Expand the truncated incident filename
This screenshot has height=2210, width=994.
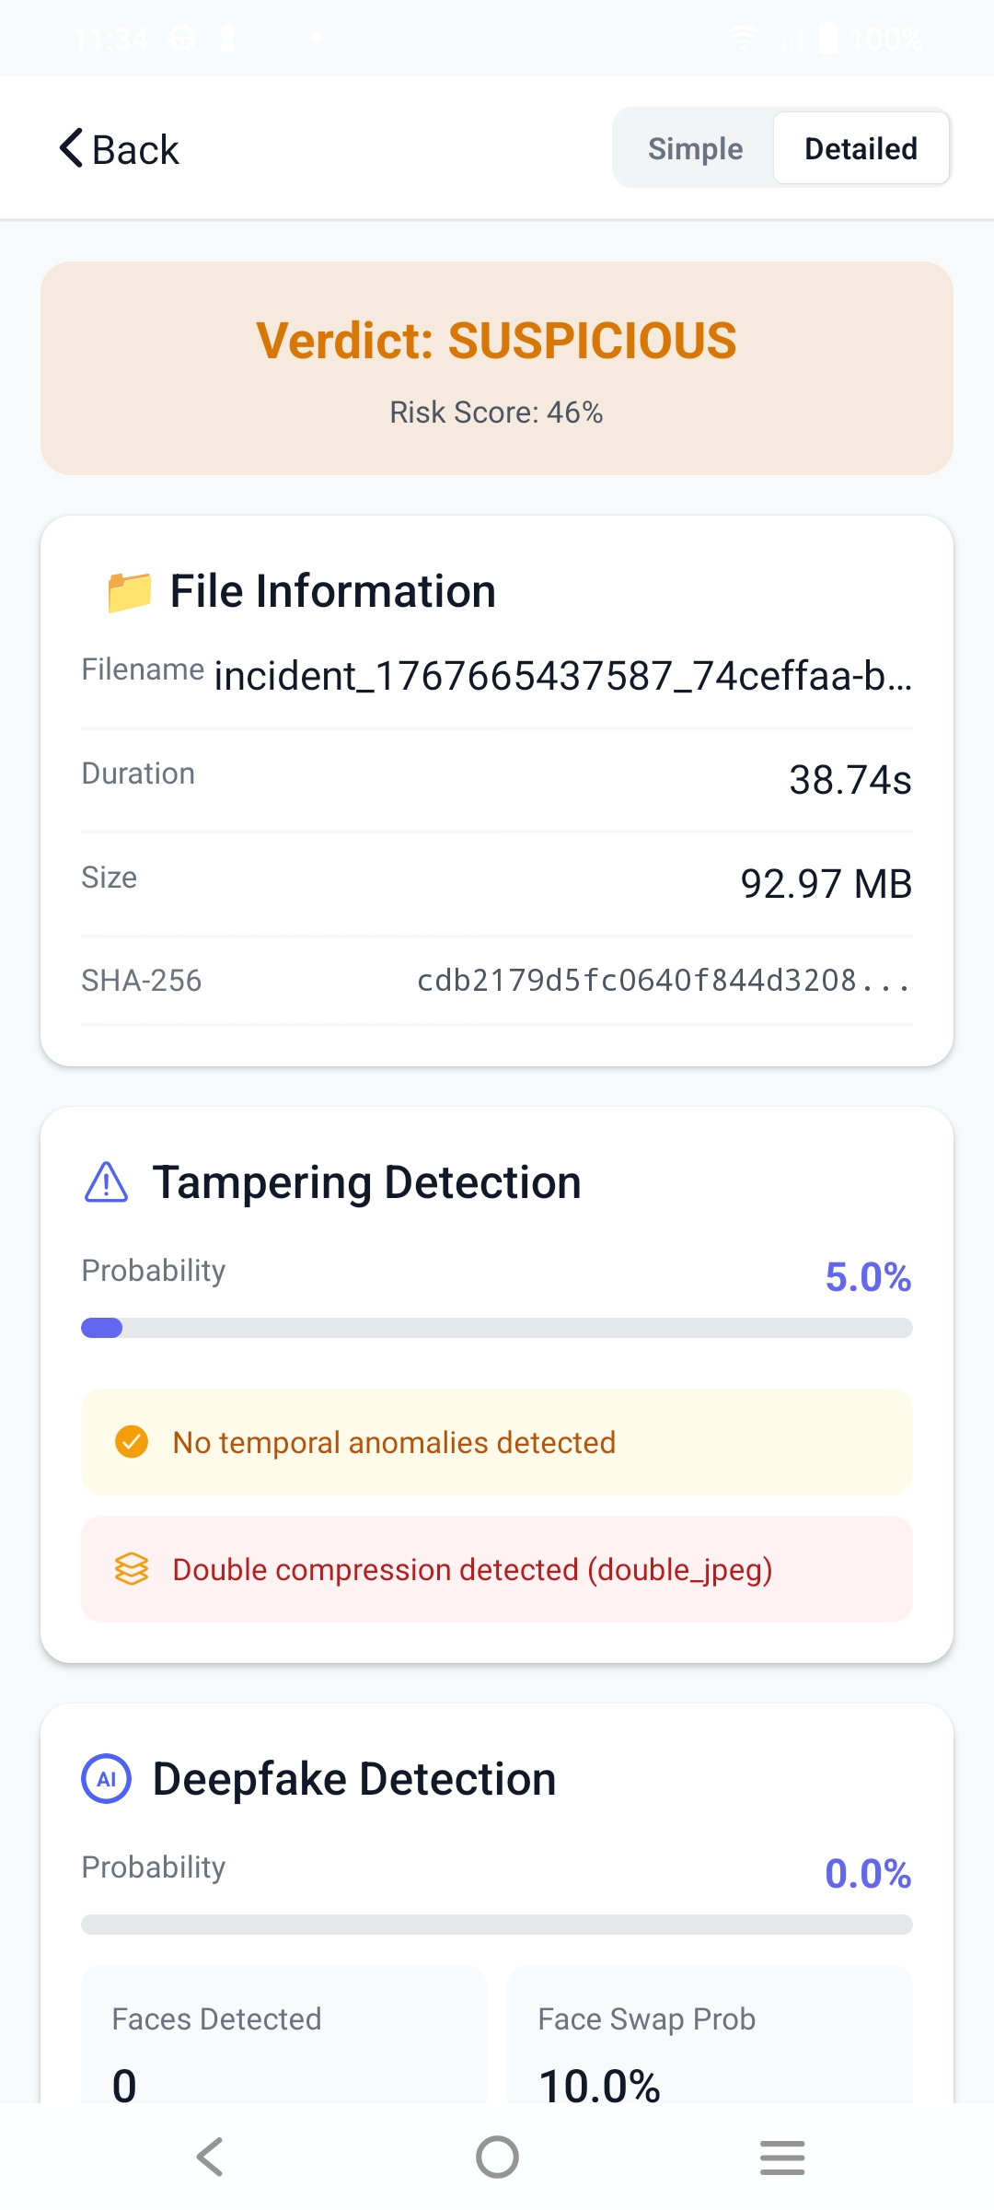pyautogui.click(x=562, y=679)
